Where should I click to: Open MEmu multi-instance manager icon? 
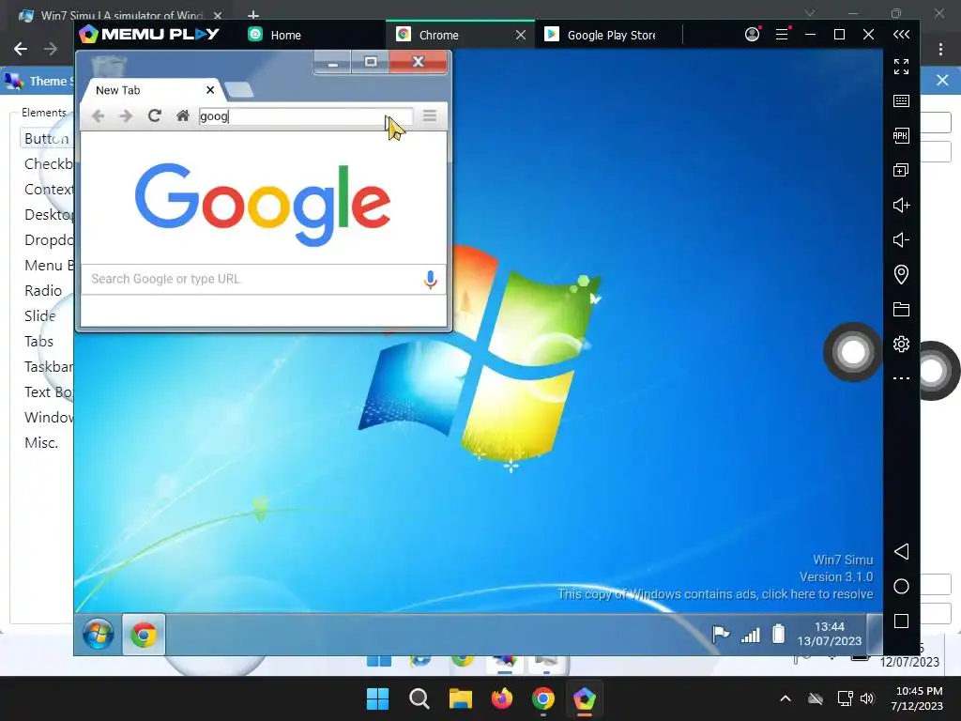pyautogui.click(x=901, y=170)
